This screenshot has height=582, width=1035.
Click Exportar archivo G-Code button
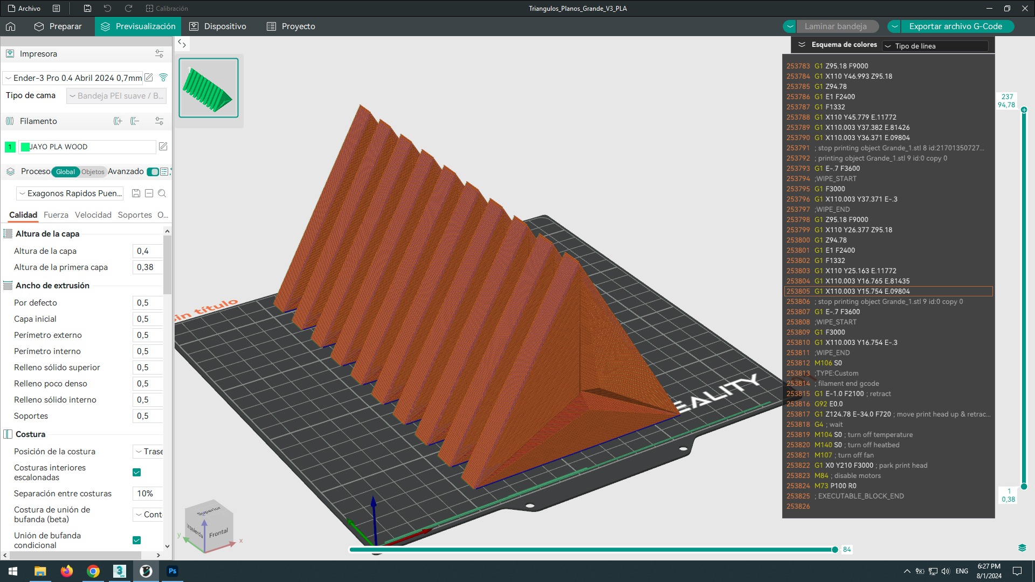[x=955, y=26]
